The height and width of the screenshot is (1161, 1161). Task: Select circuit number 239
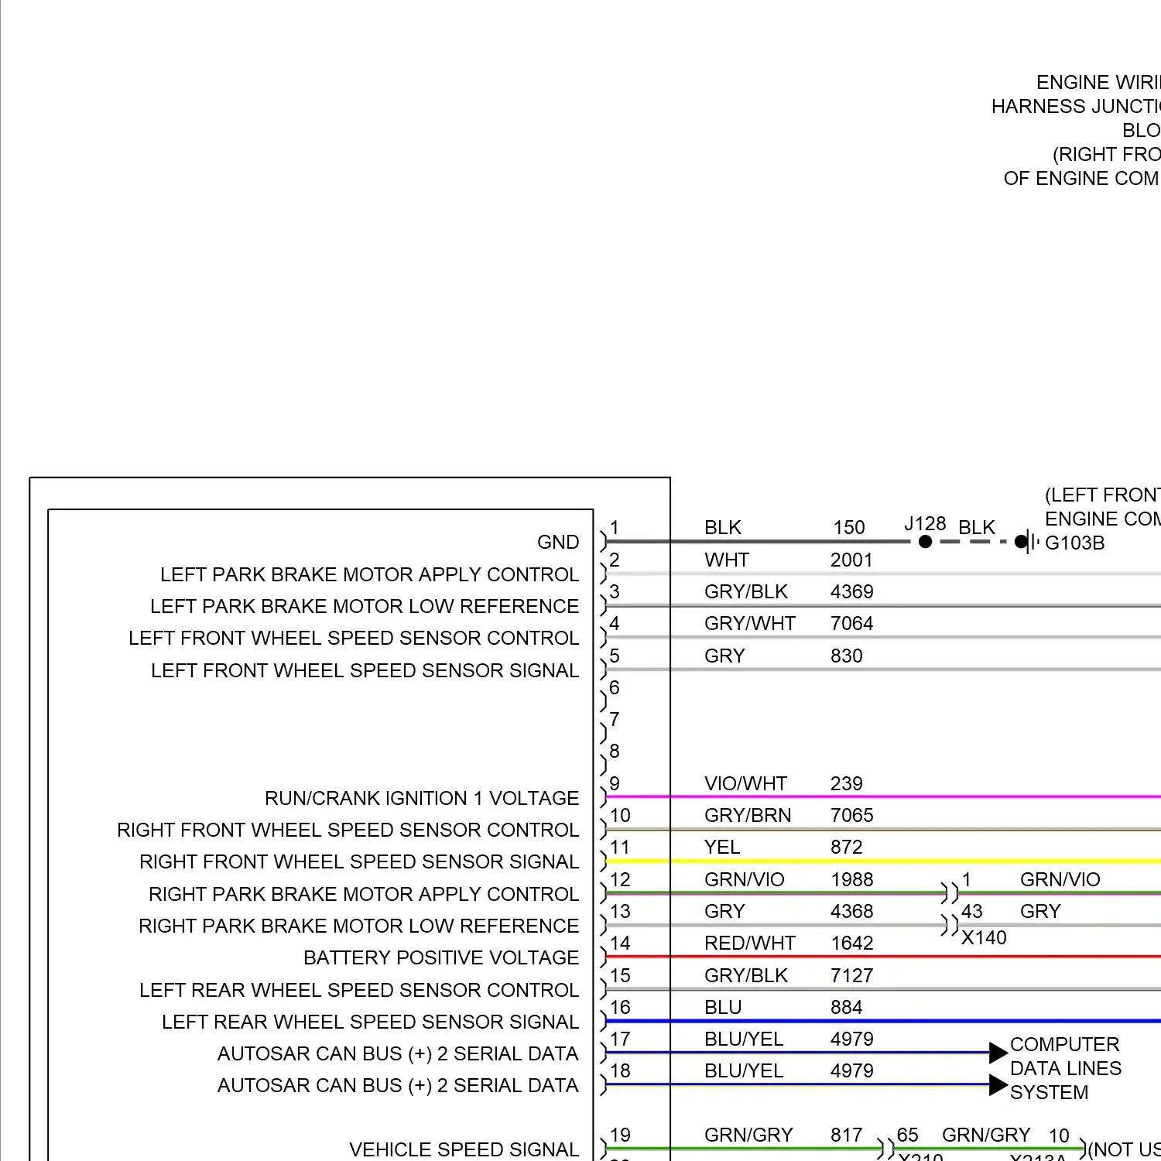pyautogui.click(x=846, y=783)
